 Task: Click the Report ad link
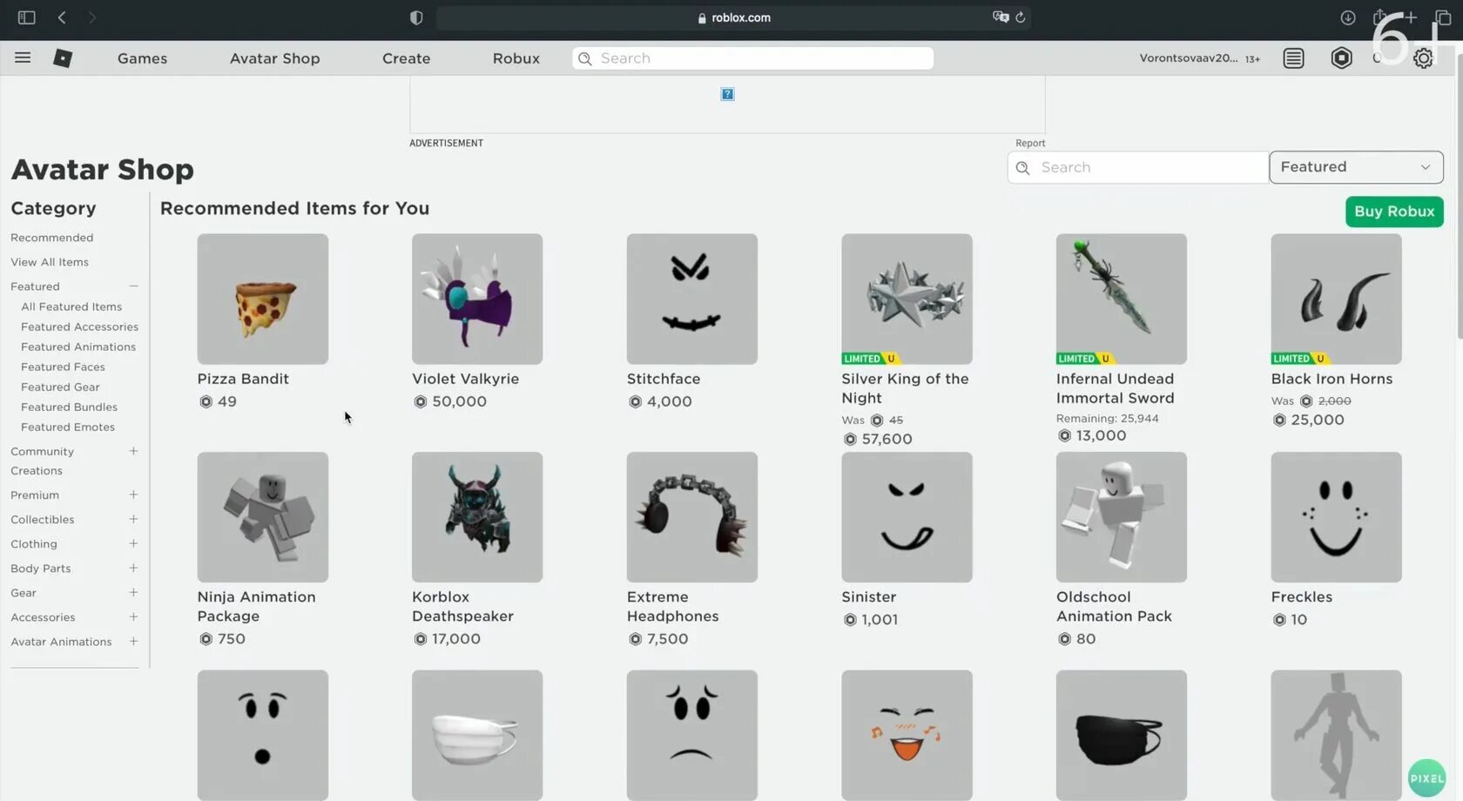pyautogui.click(x=1030, y=143)
